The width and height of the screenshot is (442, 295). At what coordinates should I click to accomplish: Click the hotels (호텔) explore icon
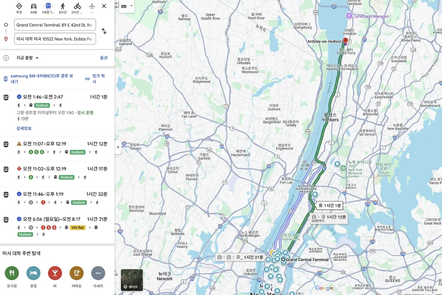[33, 273]
